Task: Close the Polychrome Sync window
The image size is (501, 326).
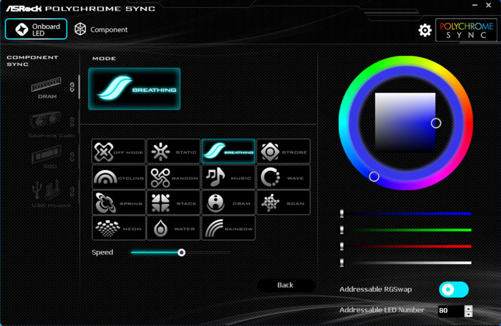Action: coord(488,5)
